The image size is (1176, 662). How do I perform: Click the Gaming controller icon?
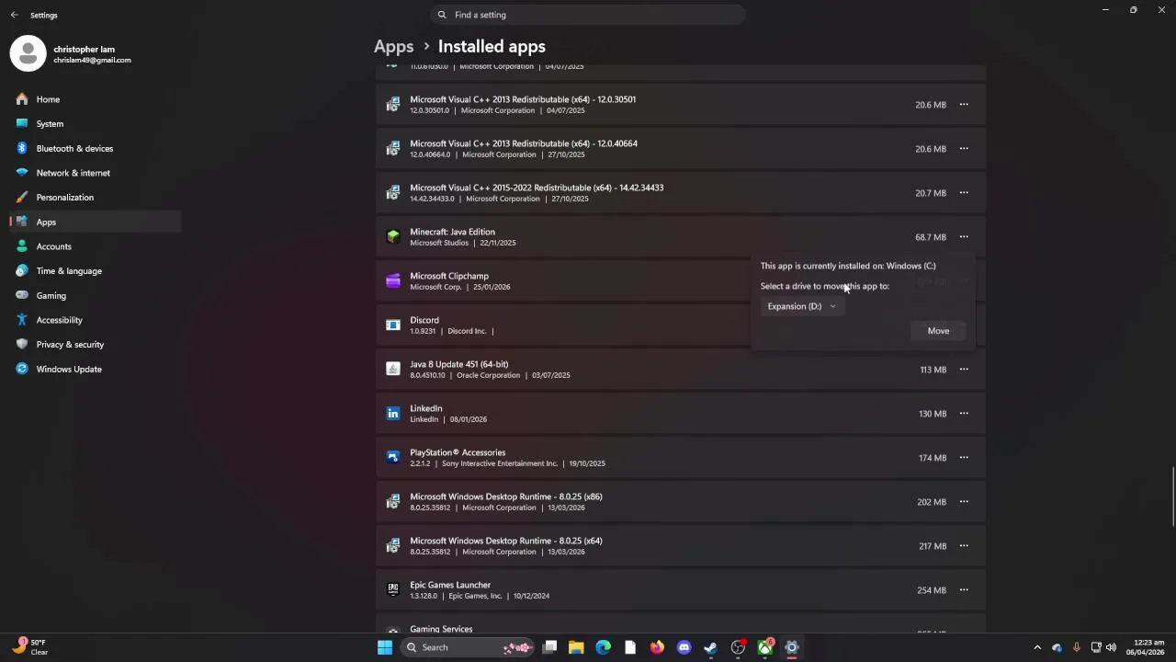pos(22,295)
